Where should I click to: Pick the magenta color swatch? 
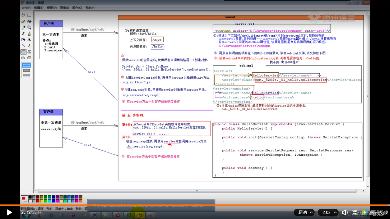pyautogui.click(x=57, y=201)
